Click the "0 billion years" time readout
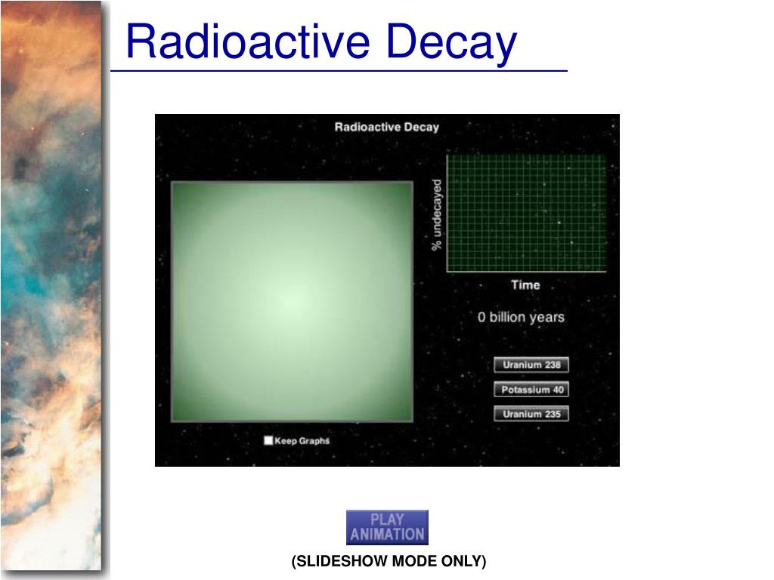The height and width of the screenshot is (580, 774). click(521, 317)
